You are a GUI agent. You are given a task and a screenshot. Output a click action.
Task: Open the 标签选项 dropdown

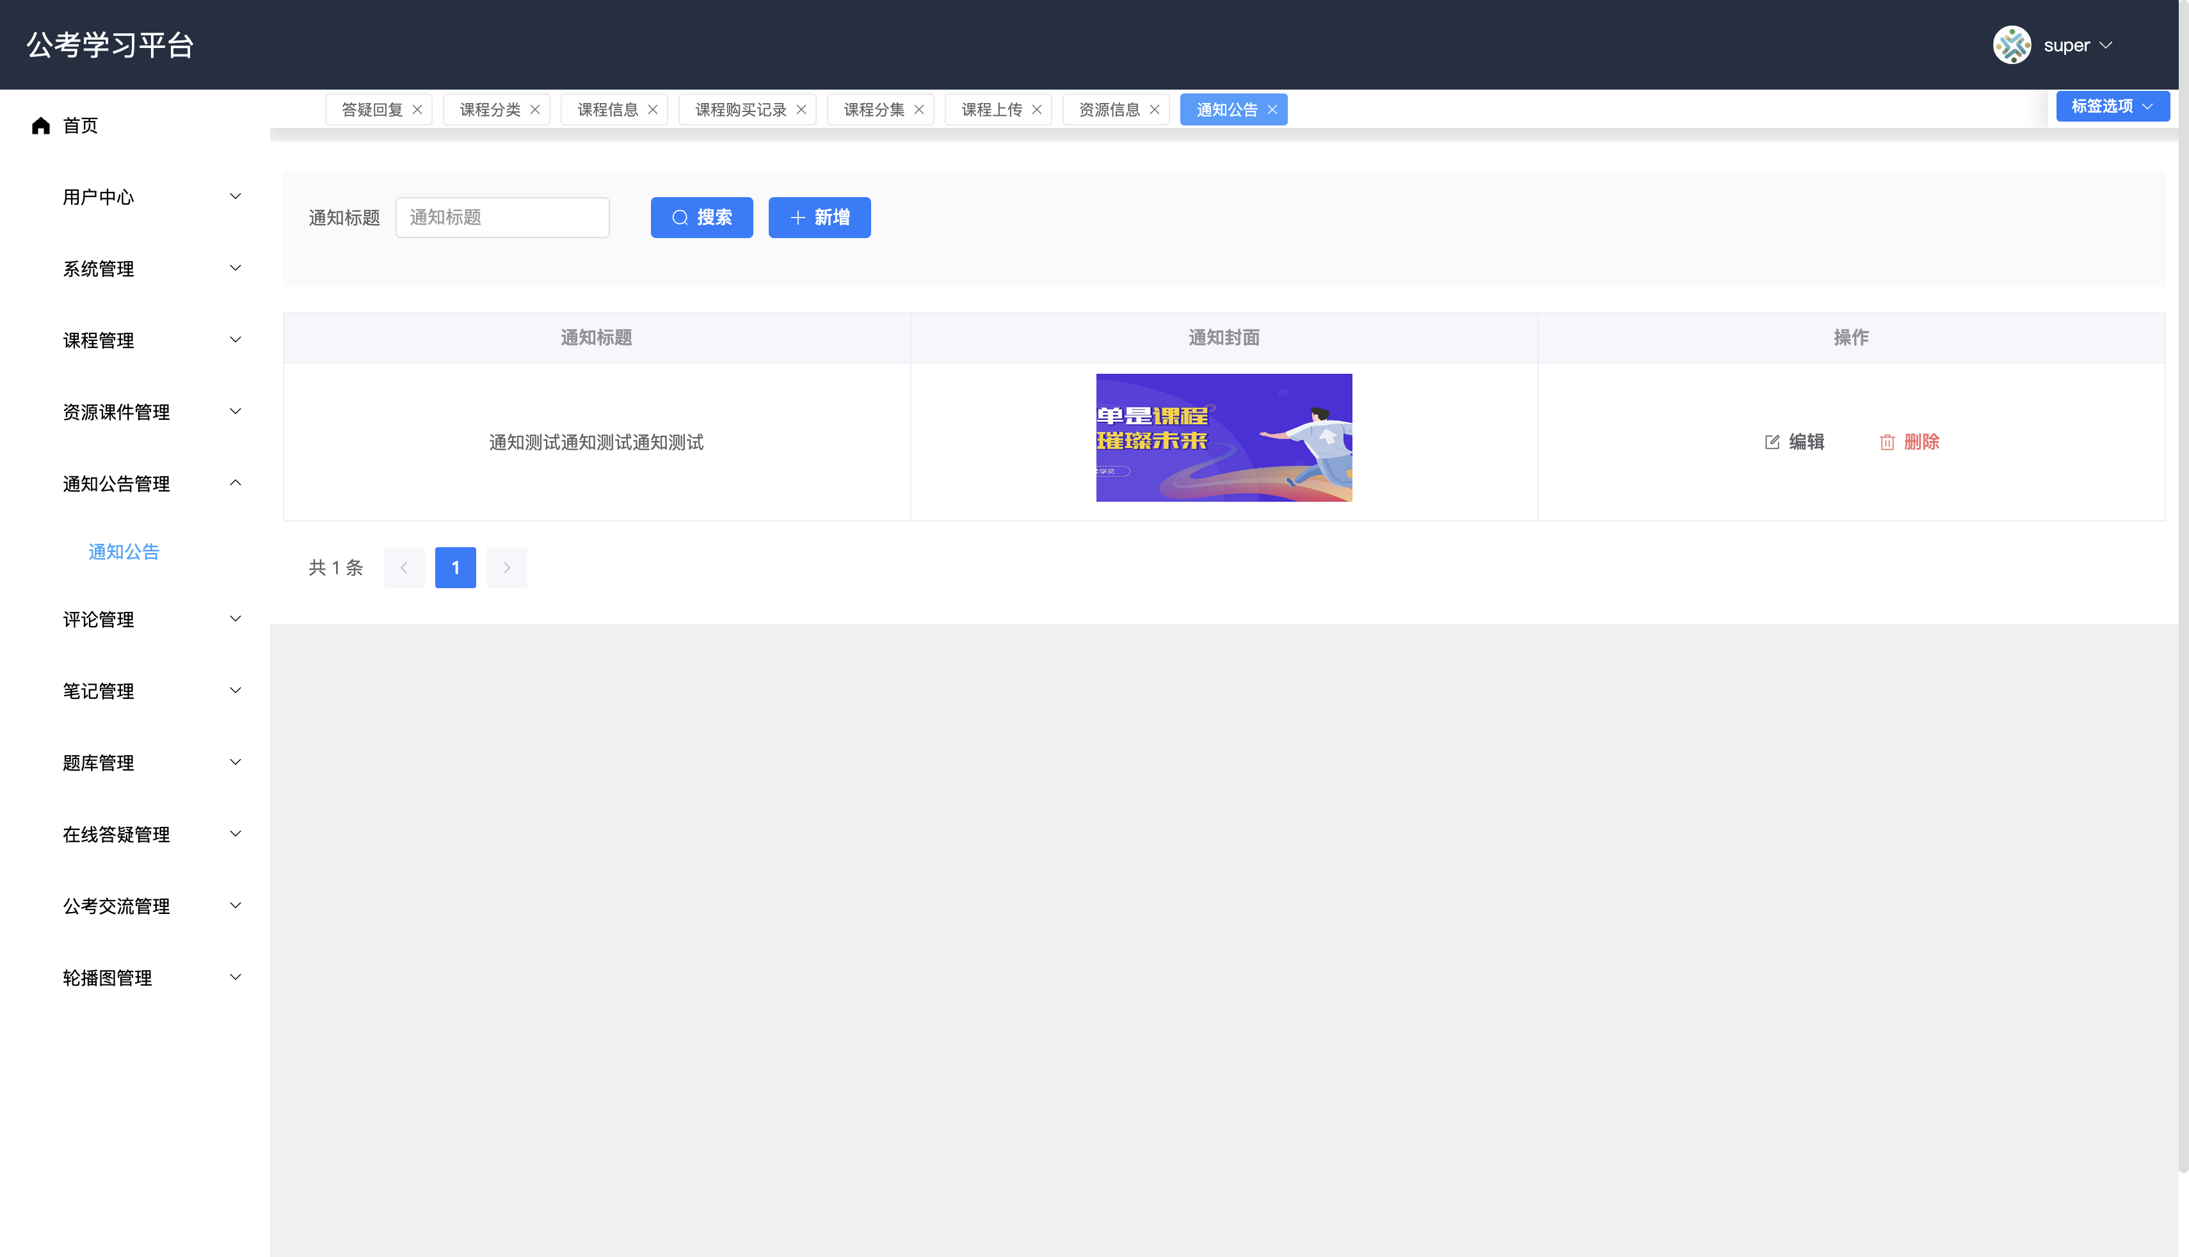[2112, 106]
